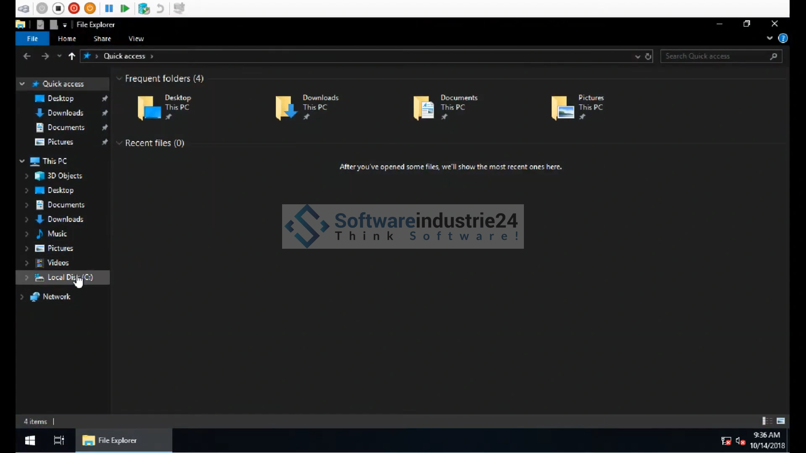
Task: Expand the ribbon with chevron arrow
Action: coord(769,38)
